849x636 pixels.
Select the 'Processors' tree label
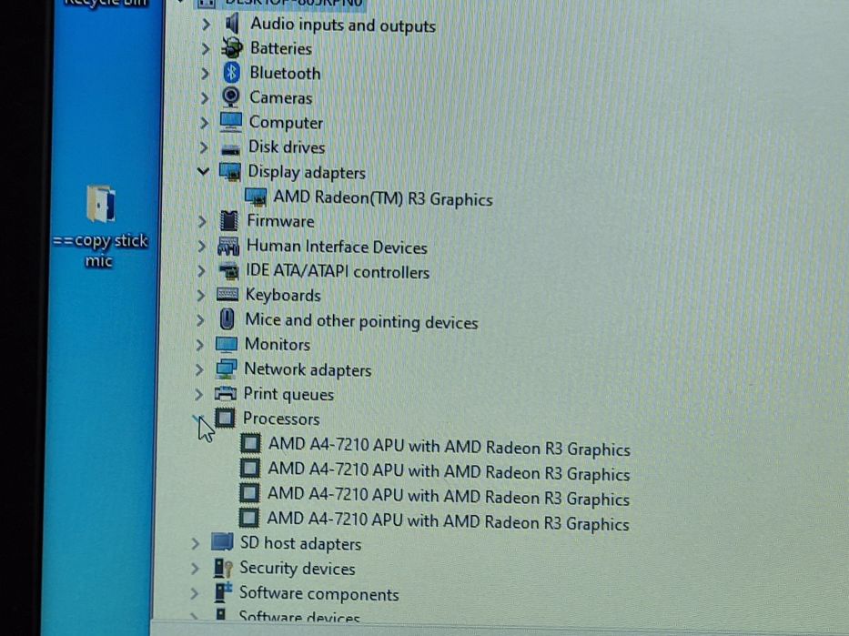tap(281, 419)
